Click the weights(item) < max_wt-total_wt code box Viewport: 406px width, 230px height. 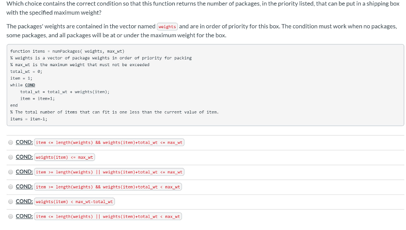pyautogui.click(x=74, y=201)
